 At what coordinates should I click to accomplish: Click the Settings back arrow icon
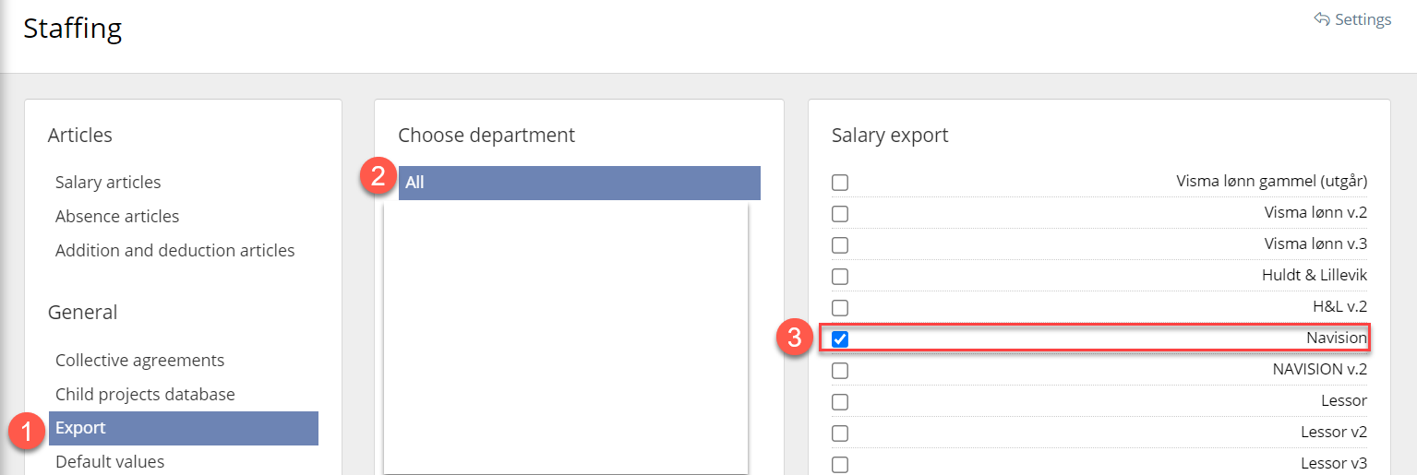click(x=1322, y=19)
